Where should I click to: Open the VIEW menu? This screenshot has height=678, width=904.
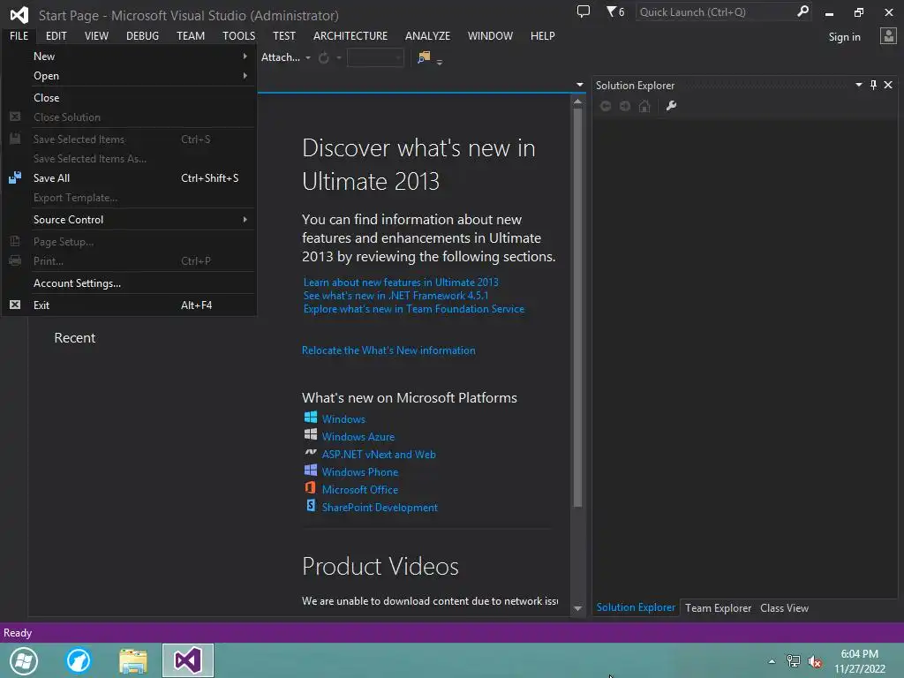point(96,35)
